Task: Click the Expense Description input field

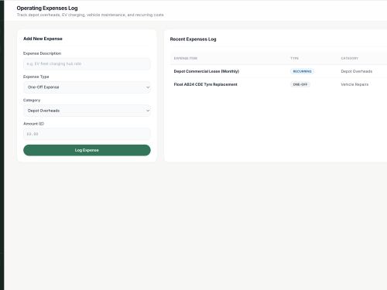Action: (x=87, y=63)
